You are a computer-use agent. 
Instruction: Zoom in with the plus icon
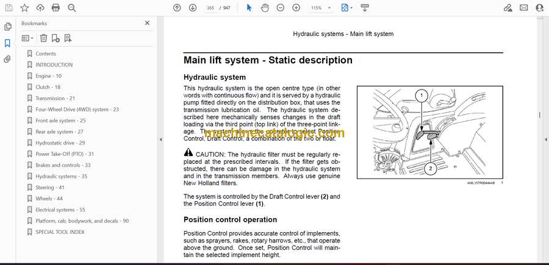[296, 8]
